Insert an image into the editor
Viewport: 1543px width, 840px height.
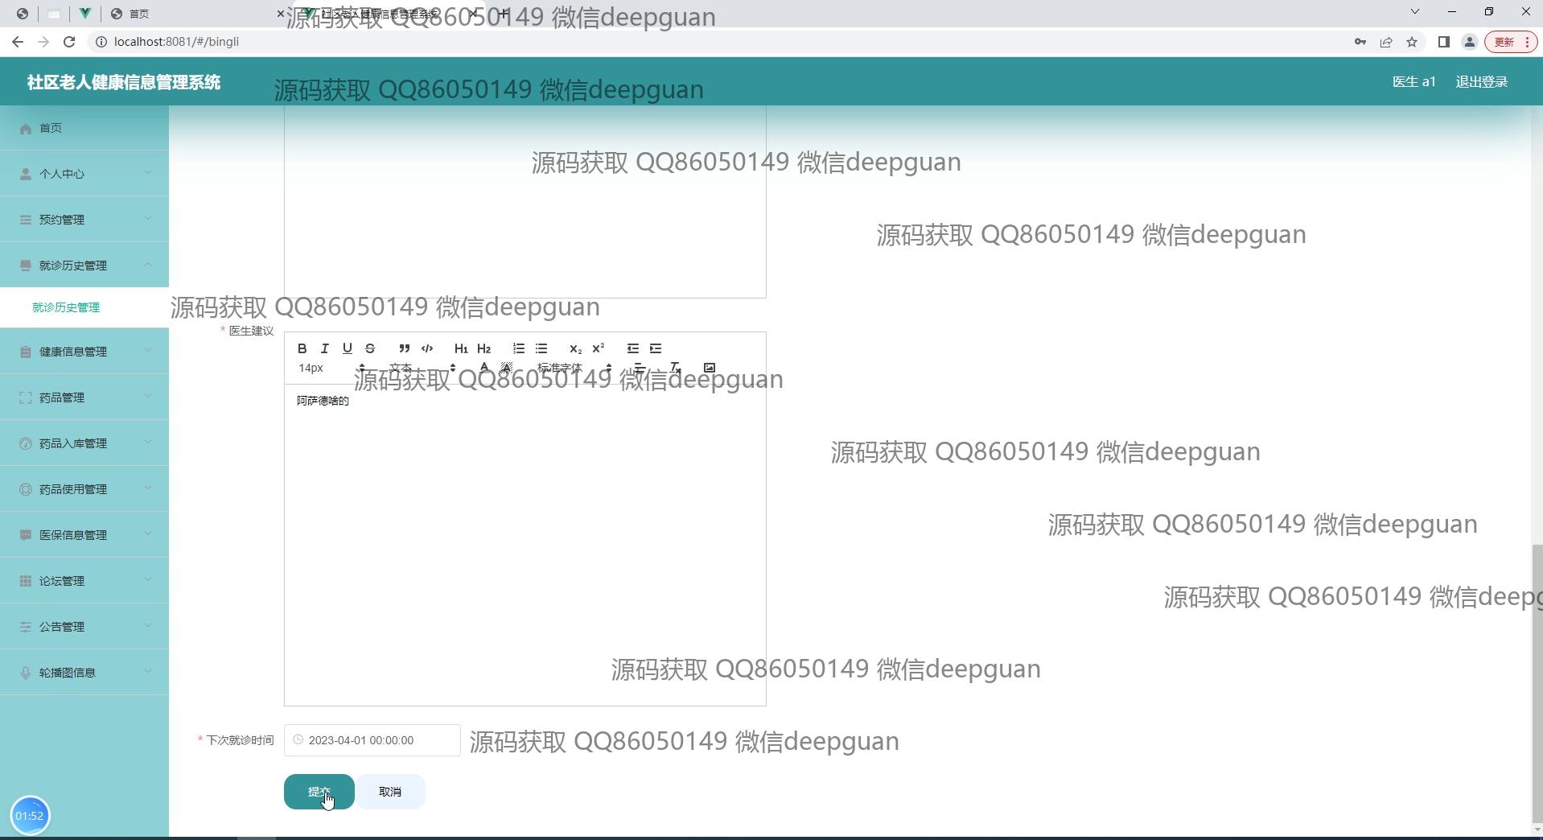coord(709,368)
